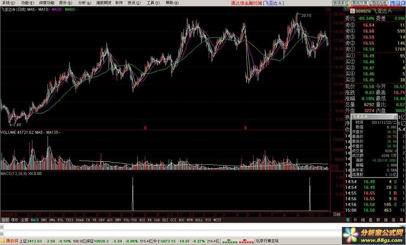Select the BOLL indicator tab
The height and width of the screenshot is (245, 406).
pos(199,220)
